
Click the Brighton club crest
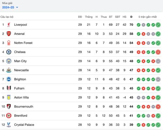click(9, 79)
